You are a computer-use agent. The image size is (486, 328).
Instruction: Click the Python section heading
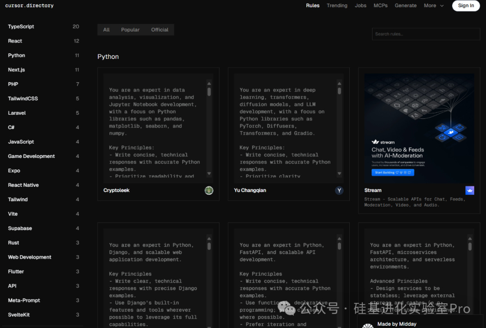tap(108, 57)
